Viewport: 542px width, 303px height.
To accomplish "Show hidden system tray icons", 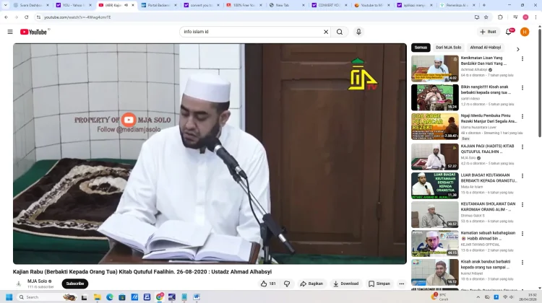I will [478, 297].
